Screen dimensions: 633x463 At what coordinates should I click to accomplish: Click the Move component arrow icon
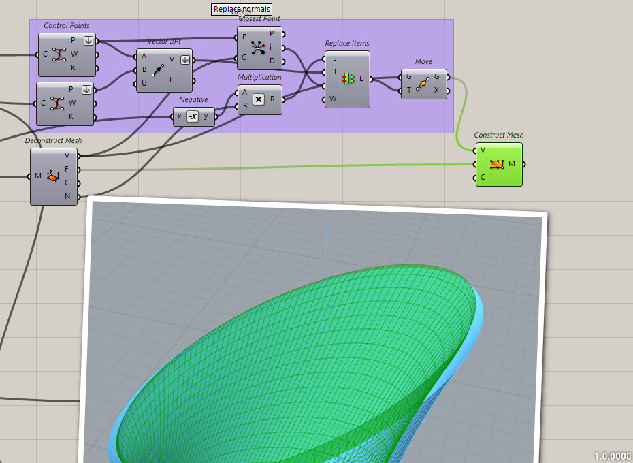(x=423, y=84)
